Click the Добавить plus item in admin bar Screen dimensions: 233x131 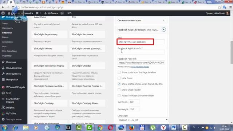tap(51, 13)
